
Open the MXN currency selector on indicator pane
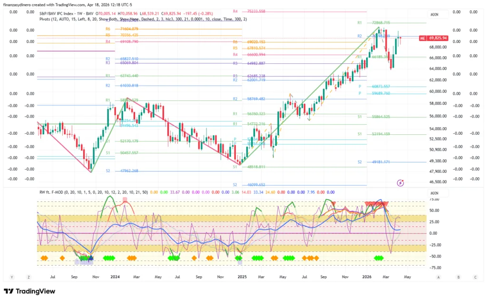(x=434, y=193)
